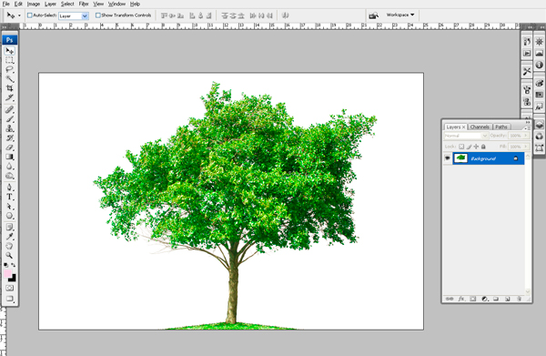Screen dimensions: 546x356
Task: Toggle Quick Mask mode
Action: click(9, 288)
